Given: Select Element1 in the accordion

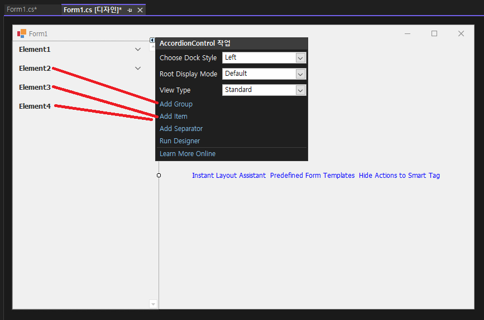Looking at the screenshot, I should tap(35, 49).
